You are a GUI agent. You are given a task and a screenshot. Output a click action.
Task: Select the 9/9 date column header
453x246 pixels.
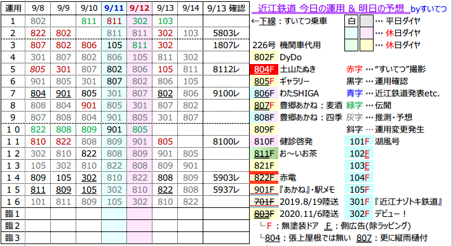point(64,9)
